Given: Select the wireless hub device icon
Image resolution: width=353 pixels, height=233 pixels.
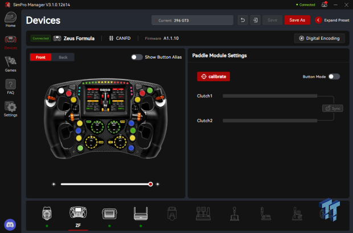Looking at the screenshot, I should point(141,214).
